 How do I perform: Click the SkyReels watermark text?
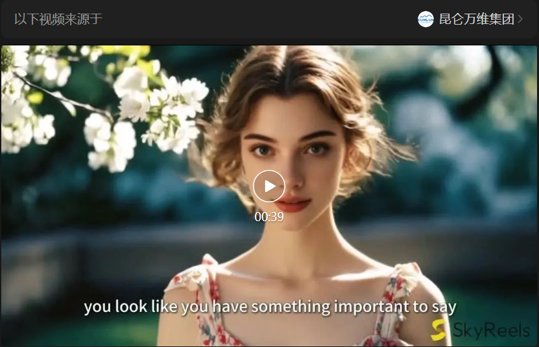492,329
